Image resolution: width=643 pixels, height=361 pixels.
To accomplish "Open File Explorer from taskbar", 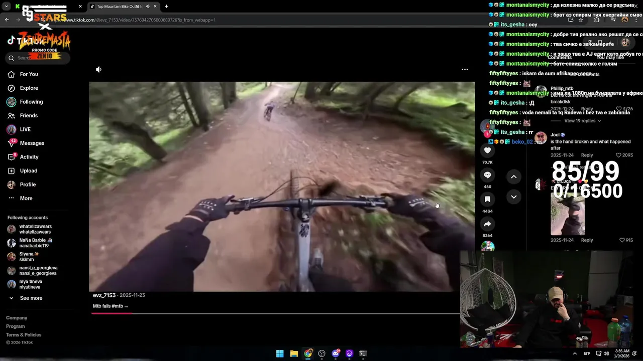I will click(294, 353).
